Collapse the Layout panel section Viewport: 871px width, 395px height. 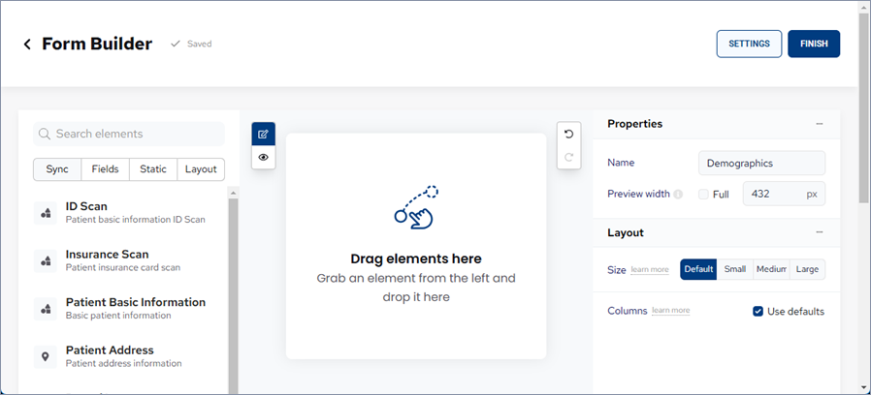coord(820,232)
